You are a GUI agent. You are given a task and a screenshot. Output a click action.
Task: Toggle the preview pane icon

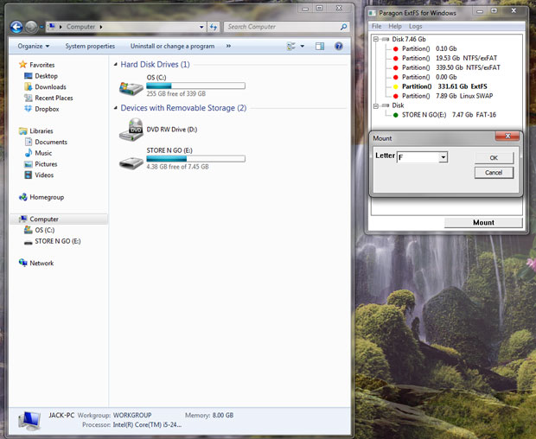320,46
